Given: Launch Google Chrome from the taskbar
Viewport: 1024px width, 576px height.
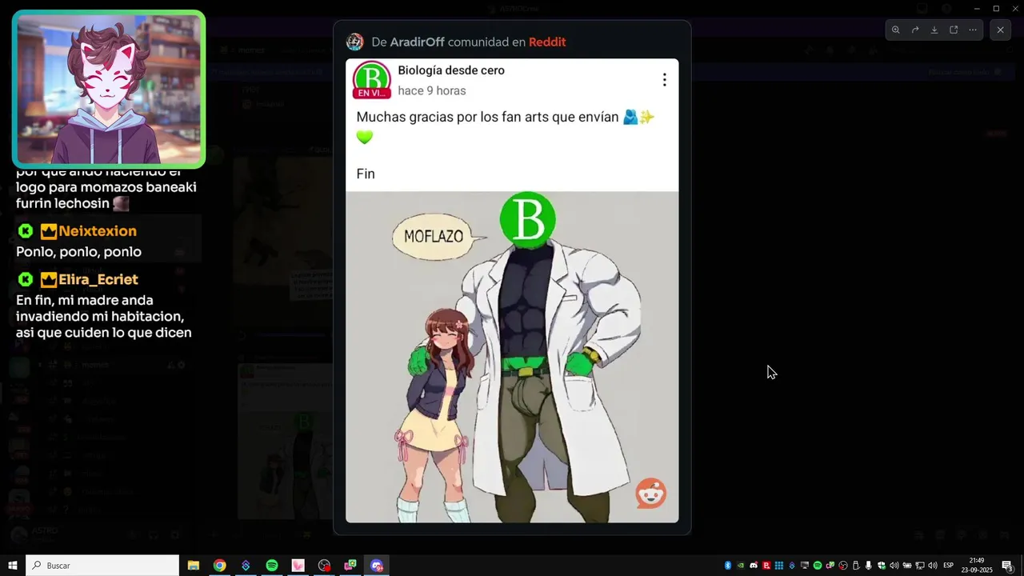Looking at the screenshot, I should coord(219,566).
